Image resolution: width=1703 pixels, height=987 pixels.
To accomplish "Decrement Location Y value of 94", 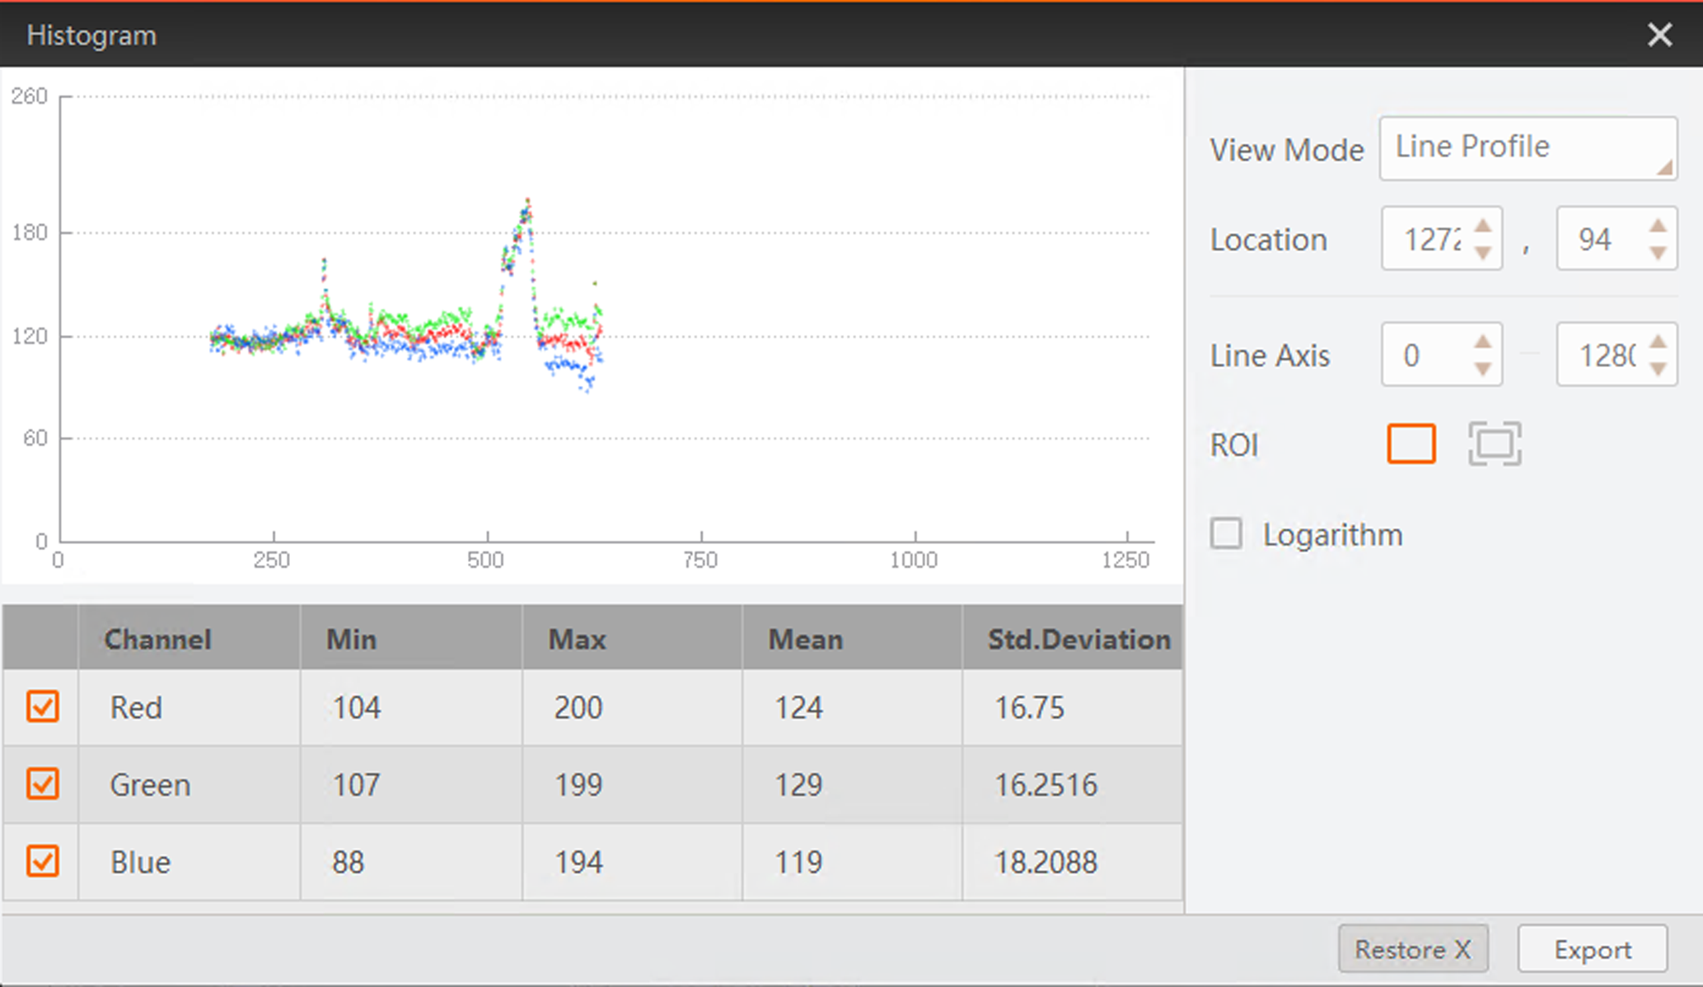I will (1658, 254).
